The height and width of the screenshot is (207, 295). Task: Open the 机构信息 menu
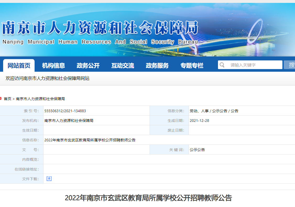[53, 65]
